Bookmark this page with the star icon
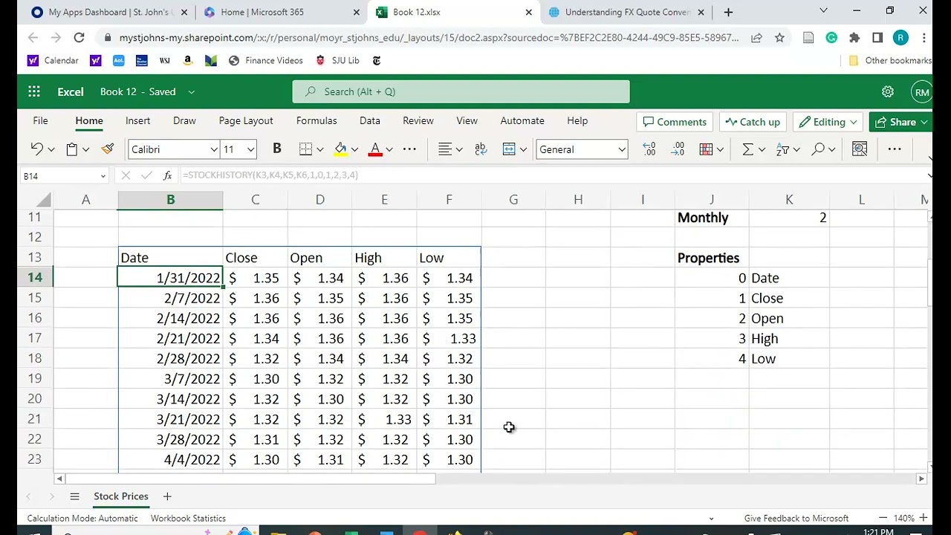Image resolution: width=951 pixels, height=535 pixels. [779, 38]
